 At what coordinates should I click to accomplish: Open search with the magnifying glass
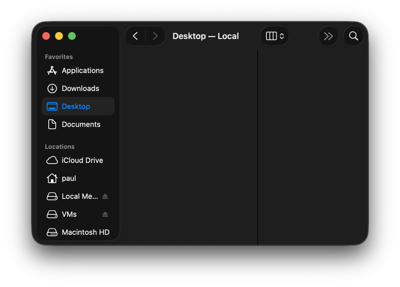click(353, 36)
